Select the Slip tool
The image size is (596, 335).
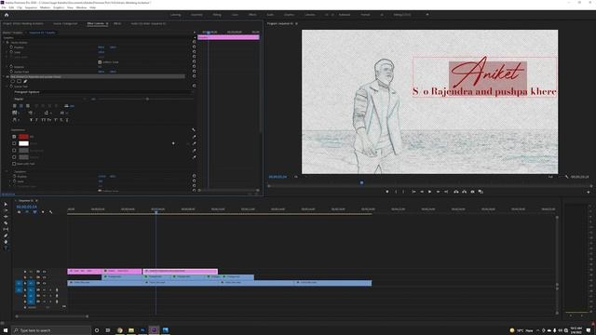[6, 230]
